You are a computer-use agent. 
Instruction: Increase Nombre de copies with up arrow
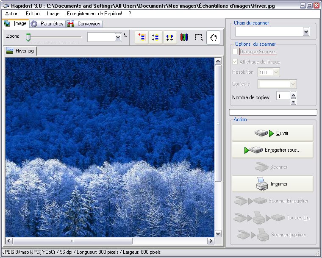pyautogui.click(x=293, y=95)
